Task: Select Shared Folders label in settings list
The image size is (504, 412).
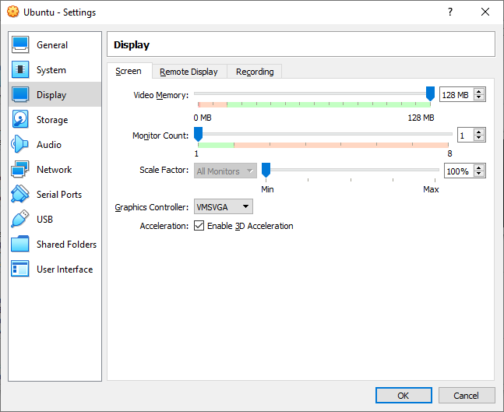Action: 66,245
